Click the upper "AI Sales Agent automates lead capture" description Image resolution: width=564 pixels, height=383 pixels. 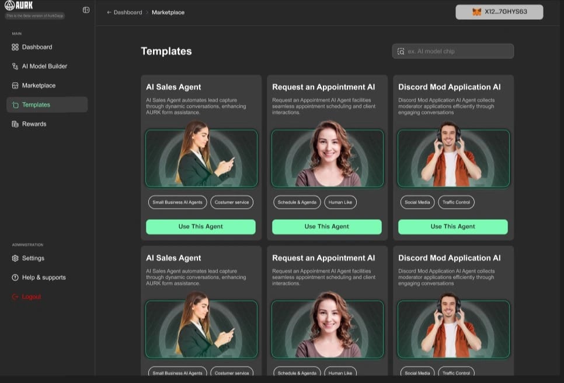click(x=196, y=106)
